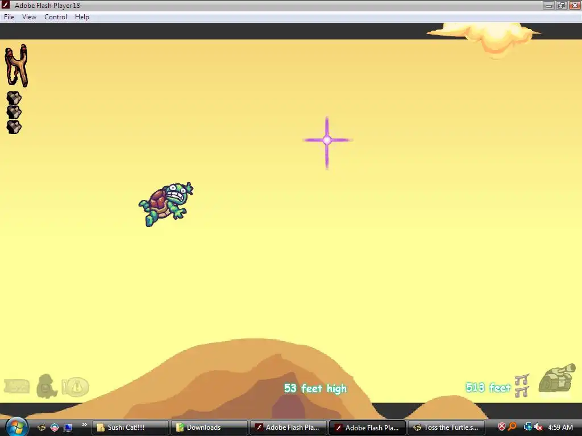Open the View menu
Viewport: 582px width, 436px height.
click(x=29, y=17)
